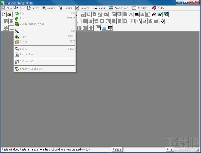The image size is (201, 153).
Task: Choose Paste from the Edit menu
Action: click(45, 49)
